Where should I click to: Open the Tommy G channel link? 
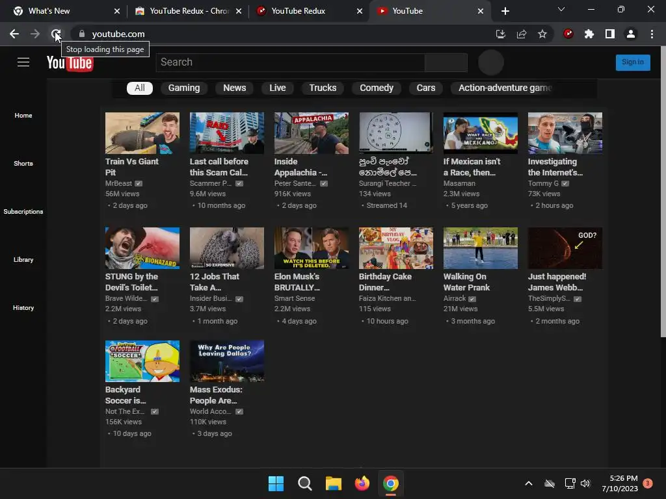[x=543, y=183]
